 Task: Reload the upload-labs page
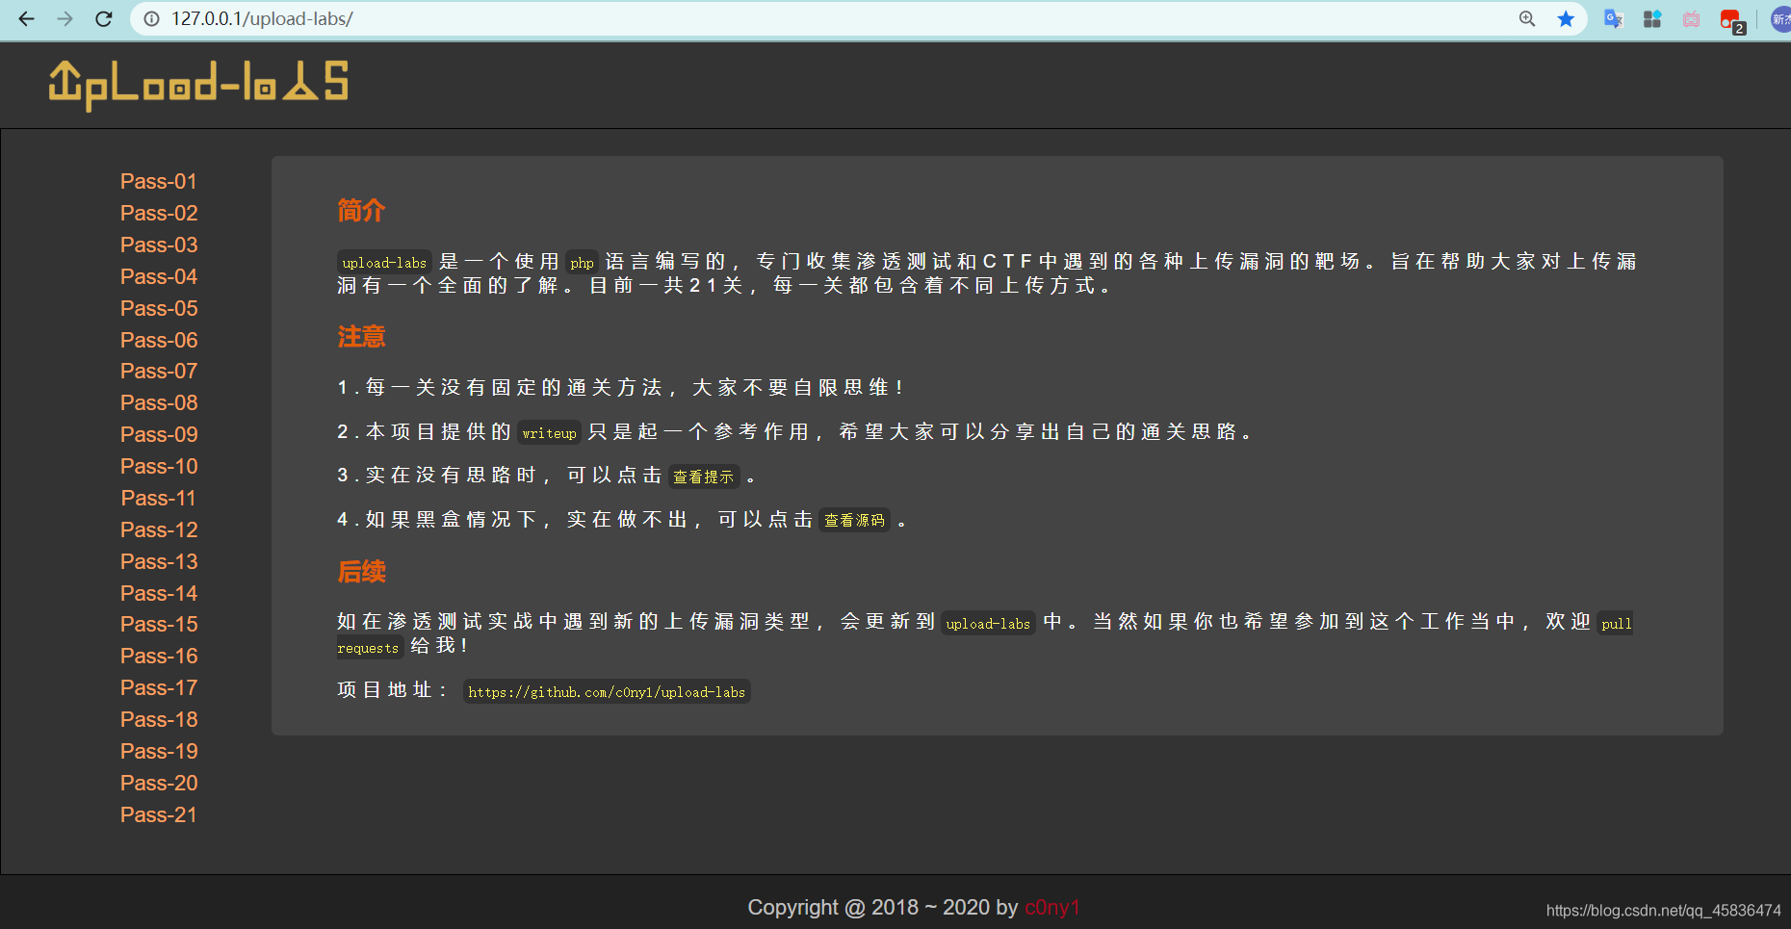tap(104, 18)
